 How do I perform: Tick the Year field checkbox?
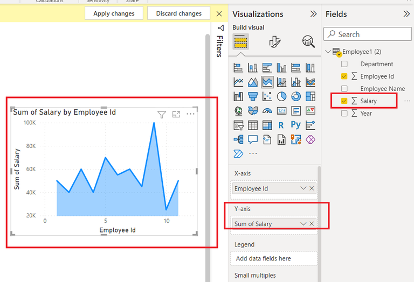[x=344, y=114]
